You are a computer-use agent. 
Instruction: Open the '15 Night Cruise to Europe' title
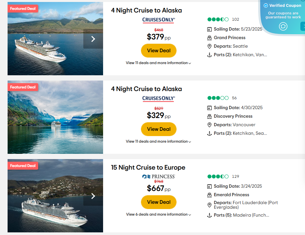[x=148, y=168]
